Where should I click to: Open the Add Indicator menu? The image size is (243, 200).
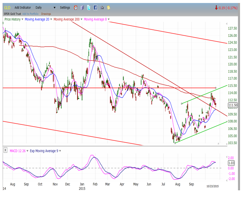click(x=23, y=7)
